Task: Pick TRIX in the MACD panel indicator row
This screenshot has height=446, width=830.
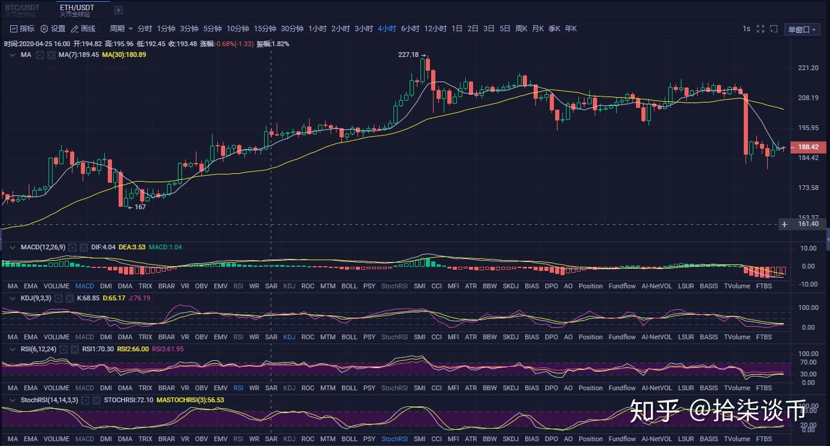Action: point(146,286)
